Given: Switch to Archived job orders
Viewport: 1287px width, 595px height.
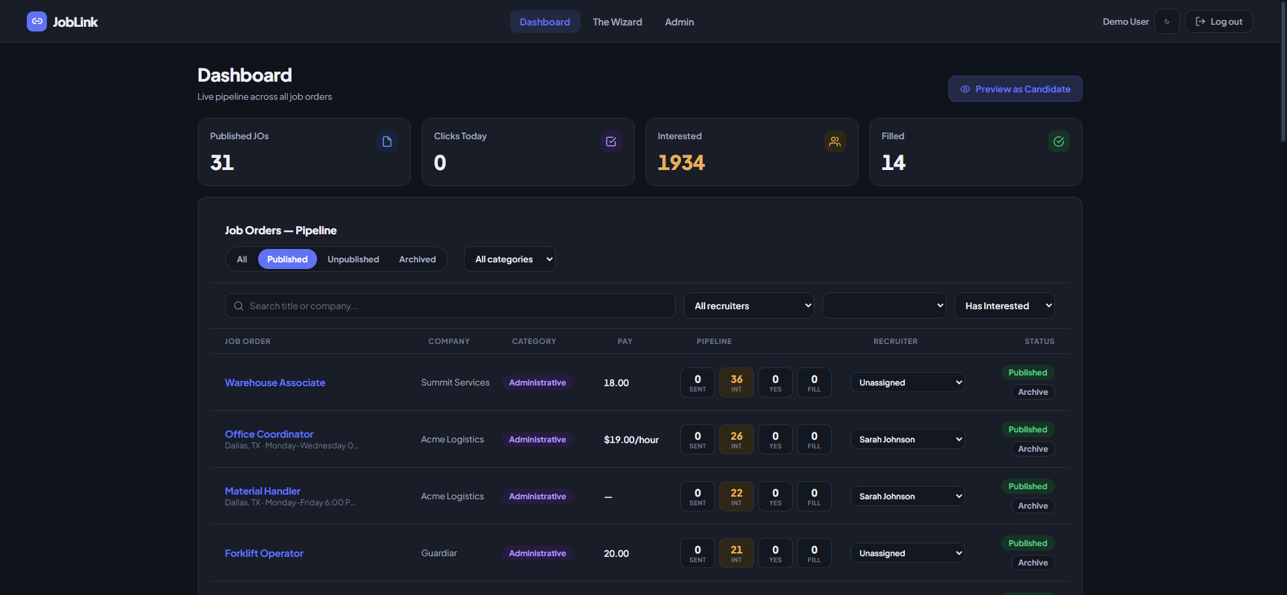Looking at the screenshot, I should point(417,259).
